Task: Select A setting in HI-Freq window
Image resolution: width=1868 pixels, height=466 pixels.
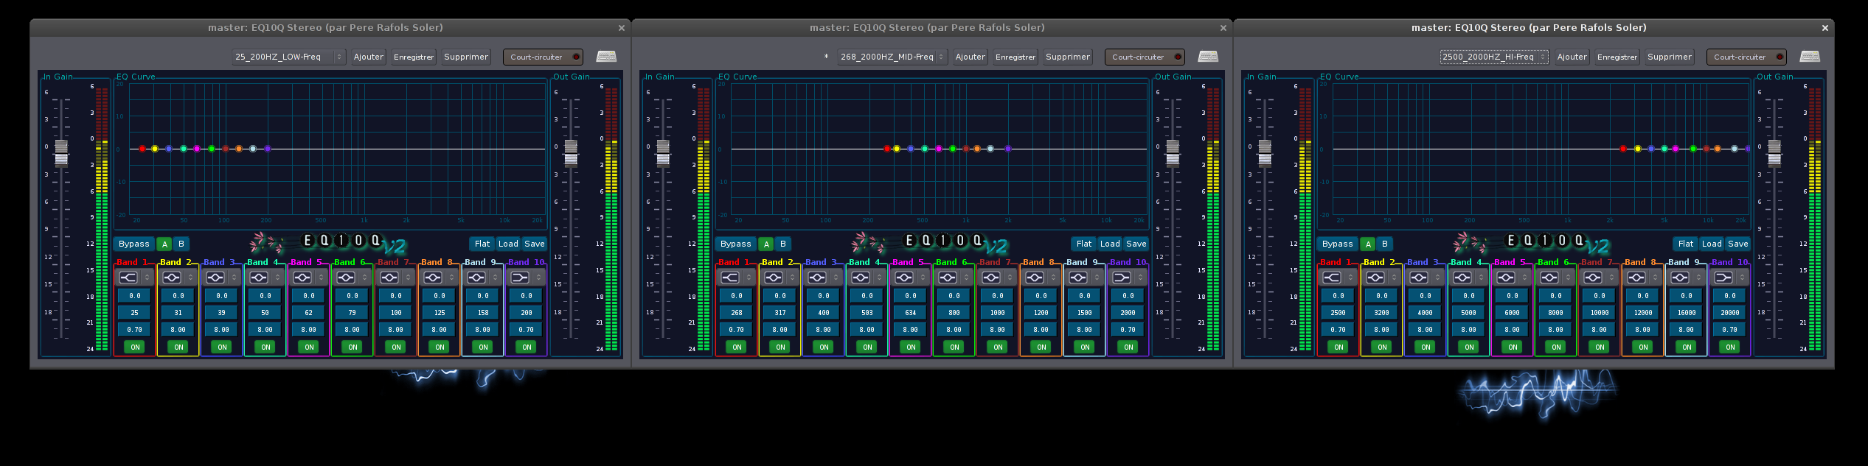Action: [x=1368, y=244]
